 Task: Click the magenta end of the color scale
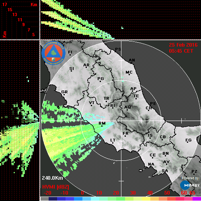[197, 199]
